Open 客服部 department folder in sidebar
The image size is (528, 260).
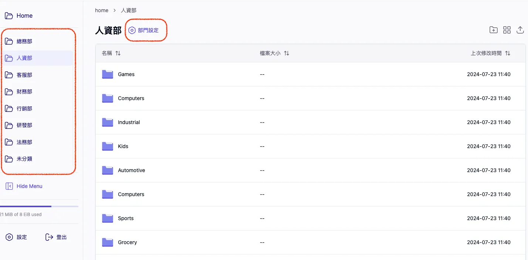24,75
